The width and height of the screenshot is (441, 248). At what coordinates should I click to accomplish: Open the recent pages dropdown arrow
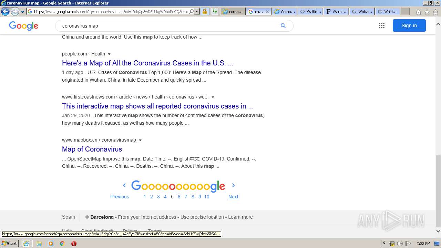(23, 12)
